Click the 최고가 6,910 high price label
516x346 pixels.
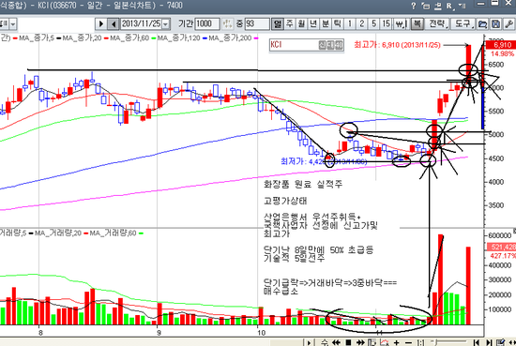coord(397,45)
